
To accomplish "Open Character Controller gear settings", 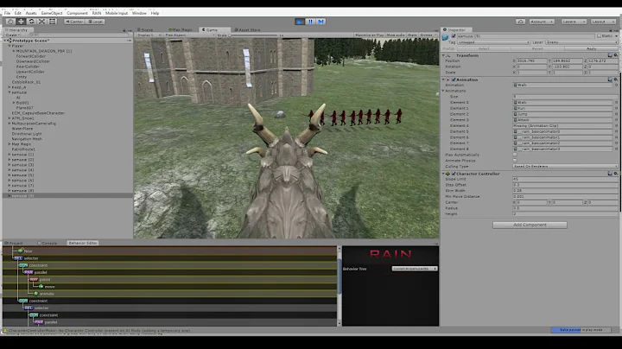I will click(x=616, y=174).
